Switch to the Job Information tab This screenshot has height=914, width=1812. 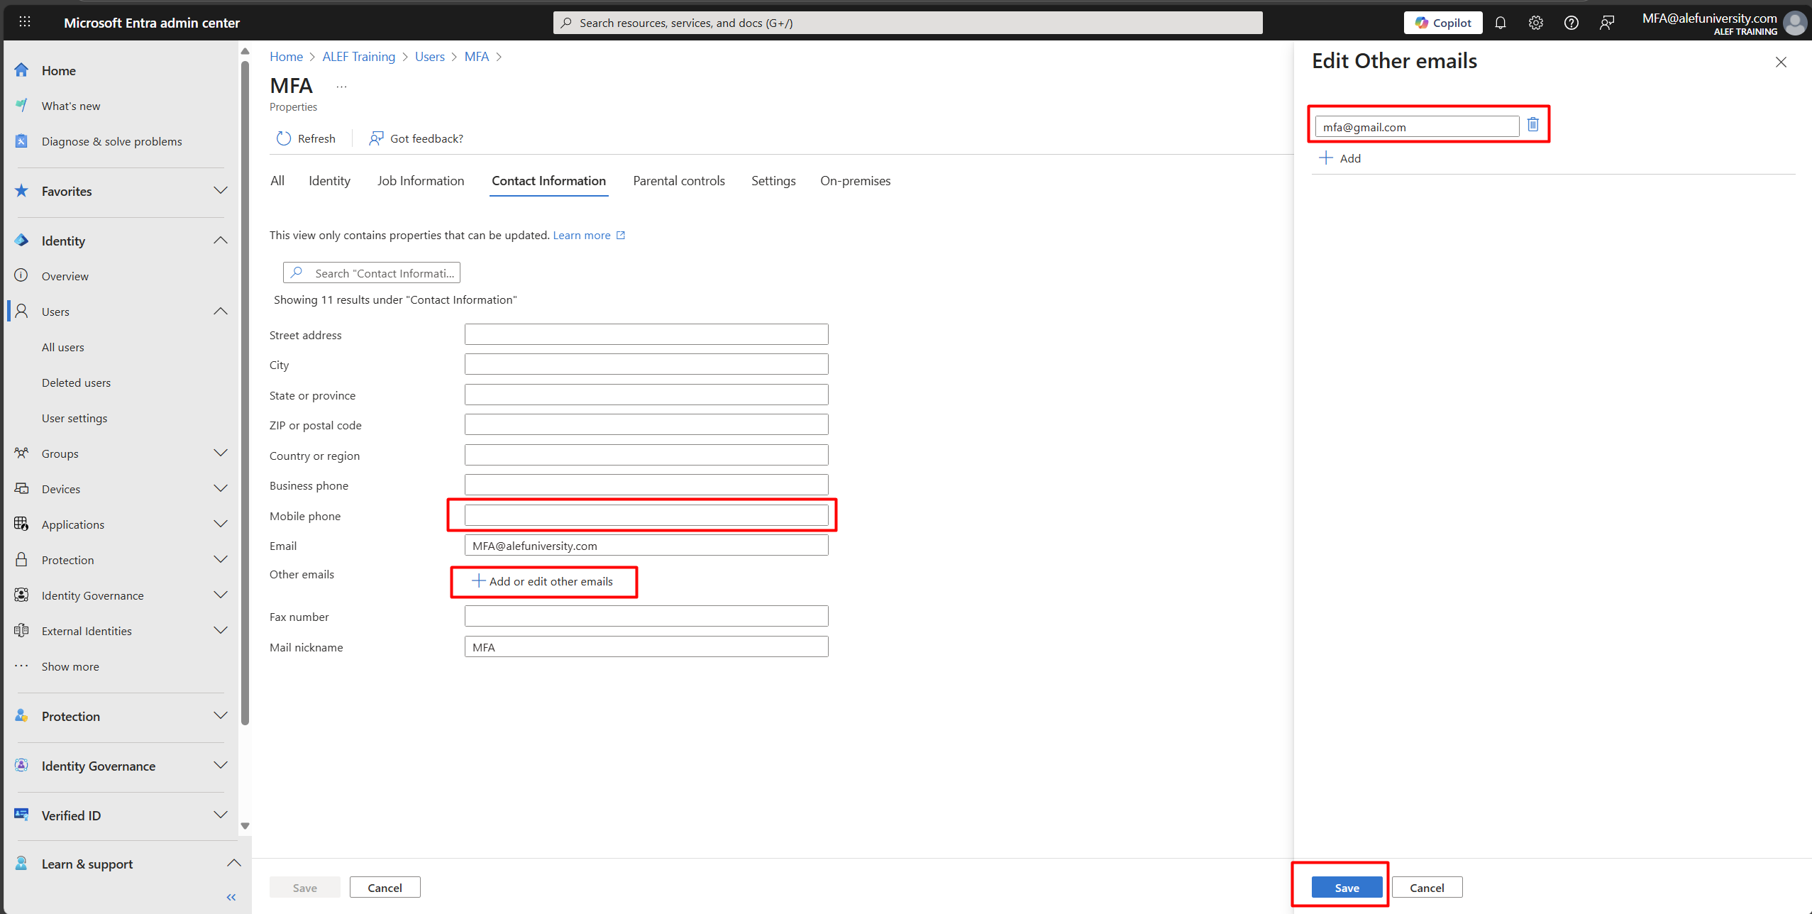click(421, 181)
